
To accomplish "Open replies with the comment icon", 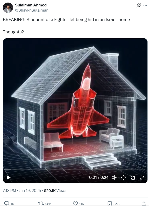I will [x=7, y=203].
